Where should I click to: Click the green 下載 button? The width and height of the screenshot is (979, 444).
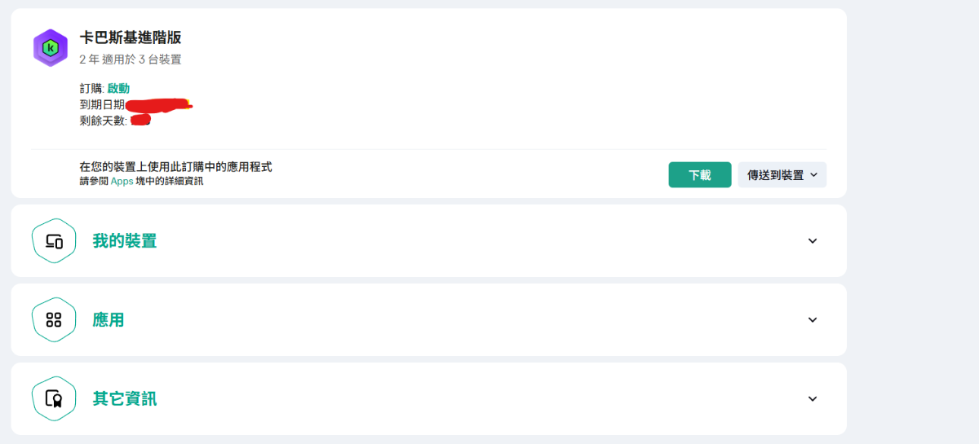pos(700,175)
